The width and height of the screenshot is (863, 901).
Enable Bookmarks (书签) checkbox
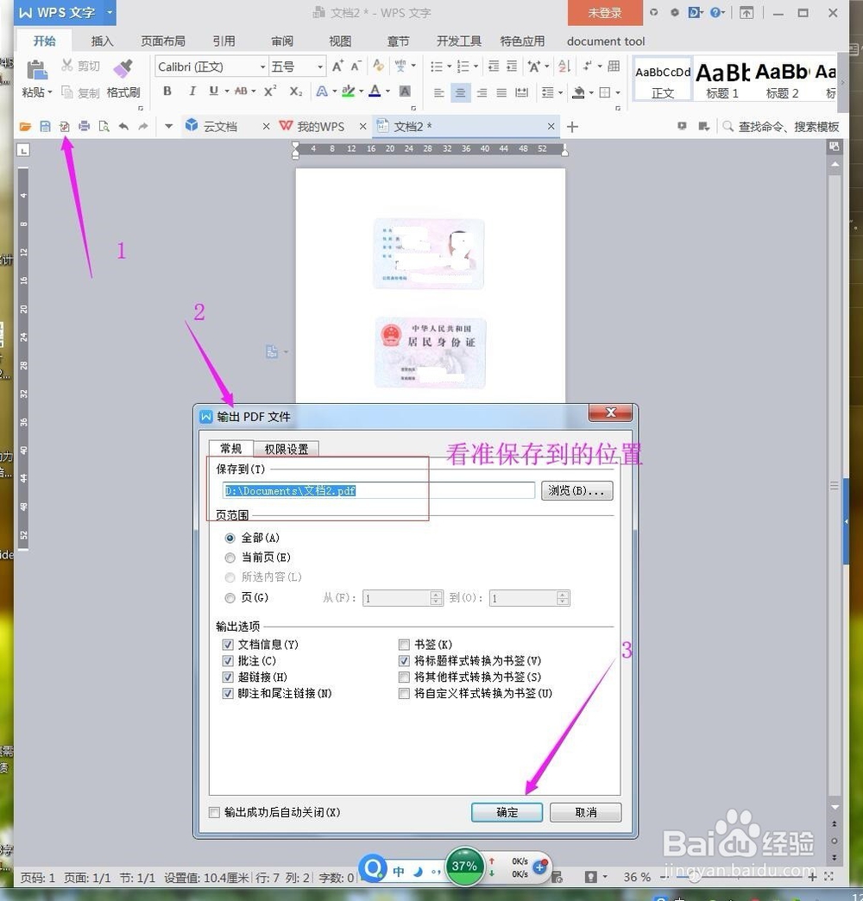coord(404,645)
